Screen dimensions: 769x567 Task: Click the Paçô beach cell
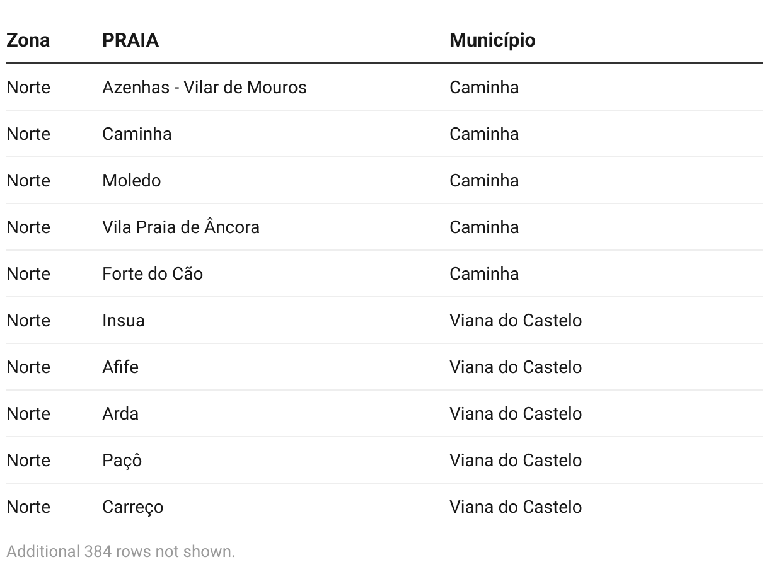point(122,460)
